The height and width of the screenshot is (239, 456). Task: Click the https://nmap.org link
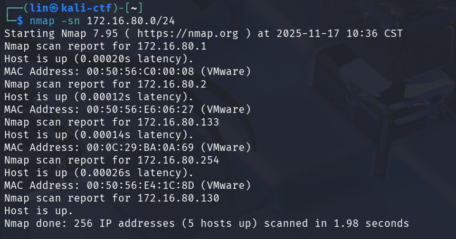click(187, 33)
